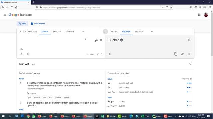Click the synonym chip scuttle
213x119 pixels.
[37, 97]
